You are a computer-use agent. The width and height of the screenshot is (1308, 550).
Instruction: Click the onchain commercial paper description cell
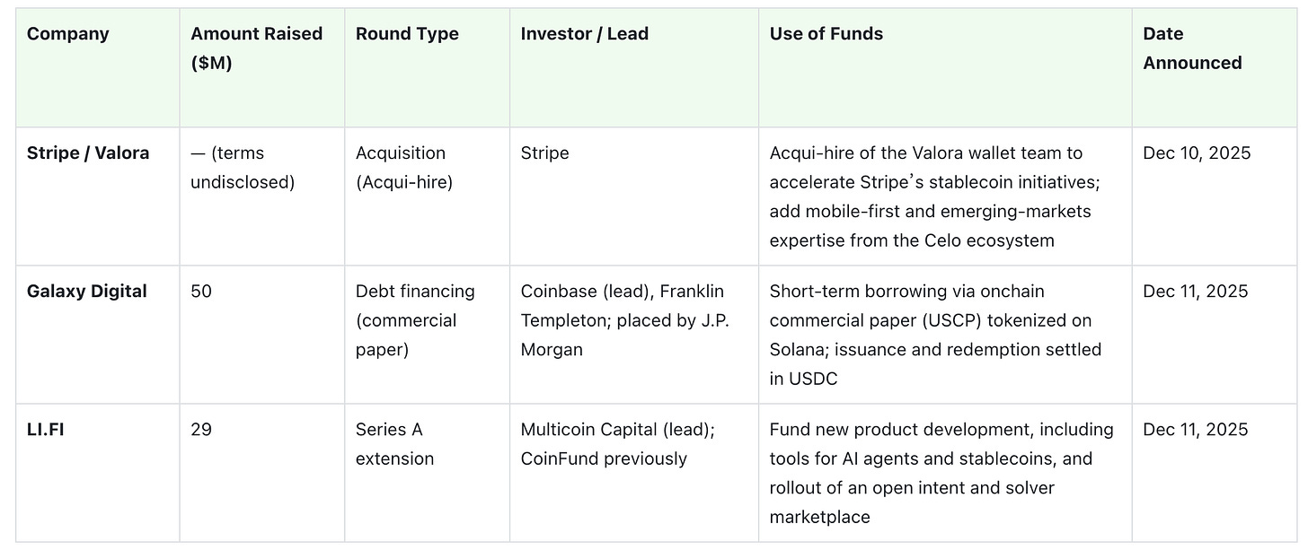934,335
